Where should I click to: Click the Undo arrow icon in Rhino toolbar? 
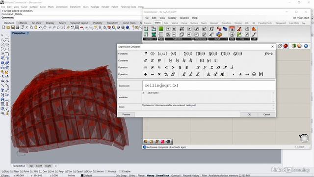(40, 28)
